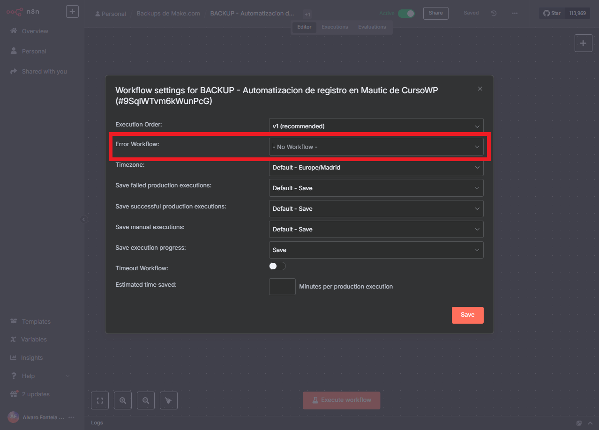Open workflow history icon
This screenshot has height=430, width=599.
coord(494,13)
